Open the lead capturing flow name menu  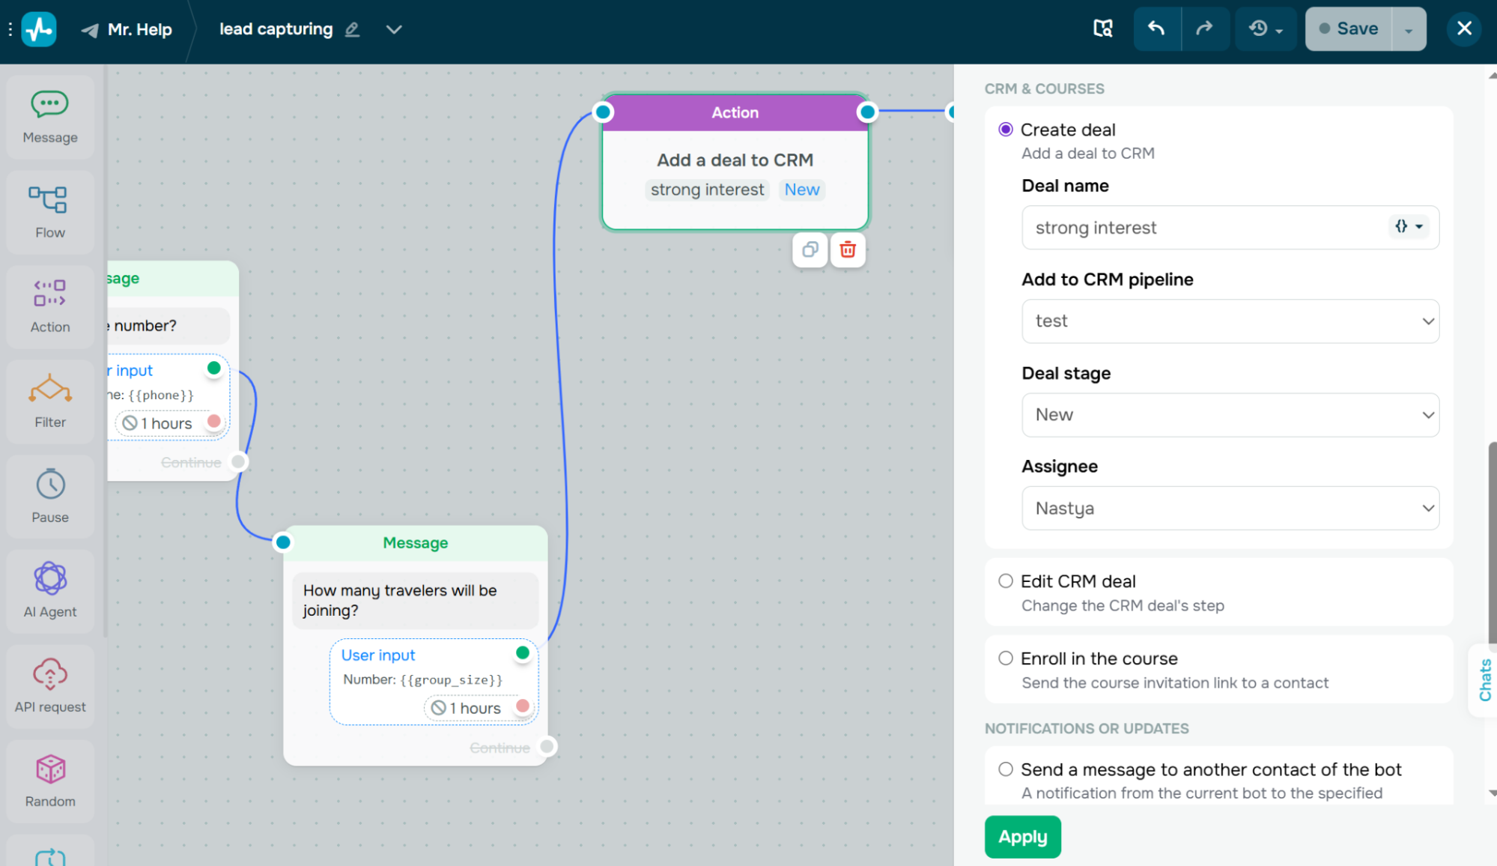(395, 29)
